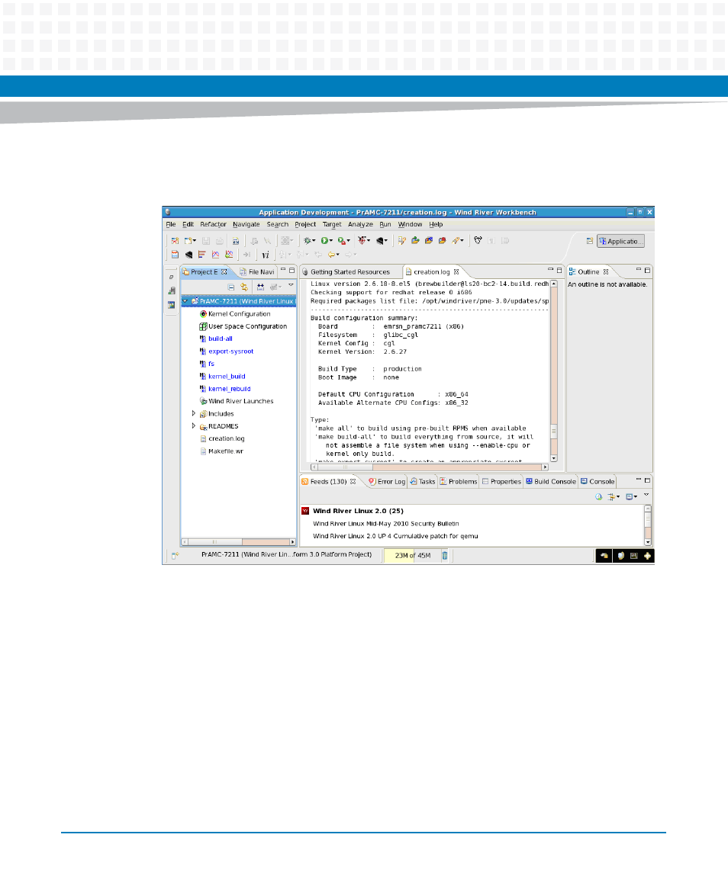This screenshot has height=873, width=728.
Task: Open the Refactor menu
Action: 214,224
